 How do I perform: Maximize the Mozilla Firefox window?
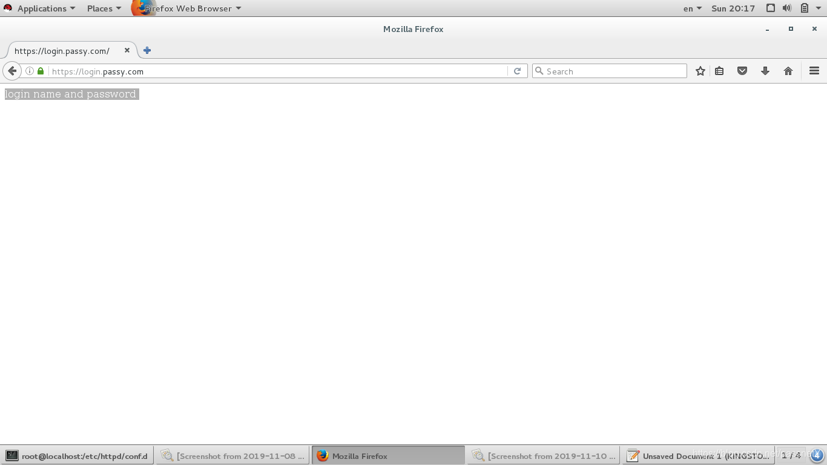(791, 29)
